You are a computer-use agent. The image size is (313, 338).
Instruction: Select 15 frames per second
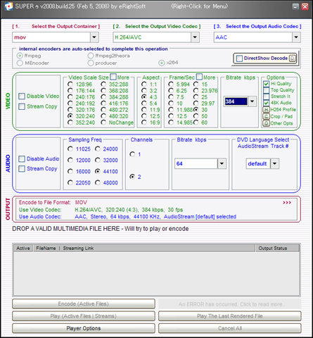click(196, 84)
